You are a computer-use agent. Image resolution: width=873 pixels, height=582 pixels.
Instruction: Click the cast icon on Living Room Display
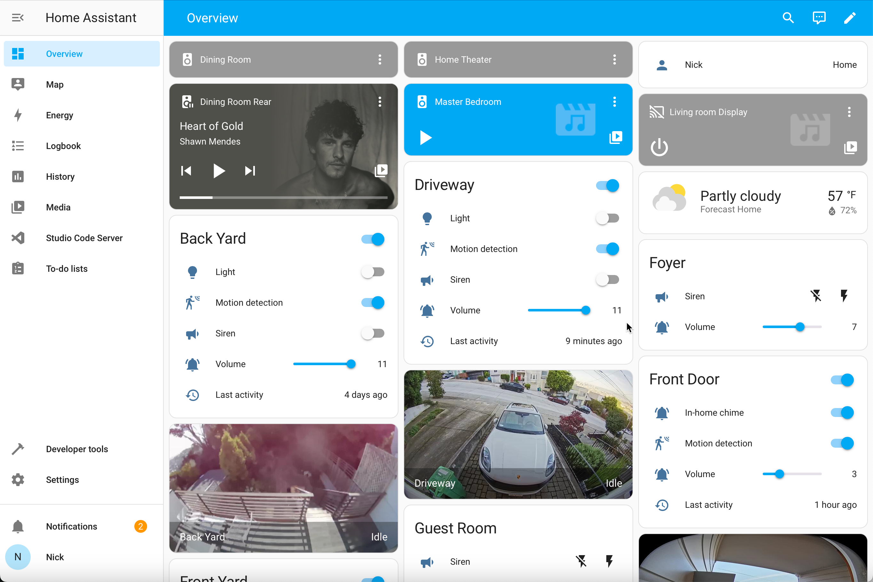point(656,112)
